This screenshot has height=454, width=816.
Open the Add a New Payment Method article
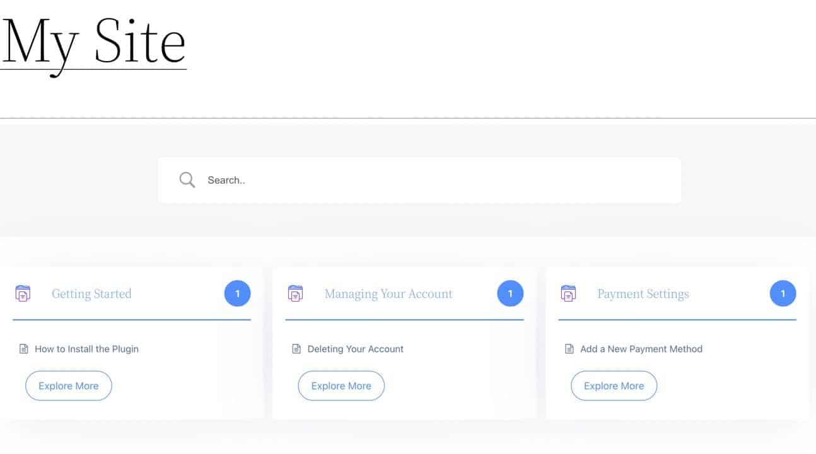coord(641,348)
